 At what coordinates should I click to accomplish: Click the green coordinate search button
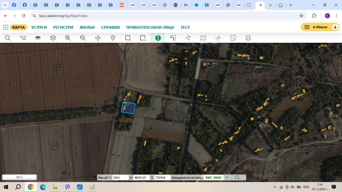point(237,177)
